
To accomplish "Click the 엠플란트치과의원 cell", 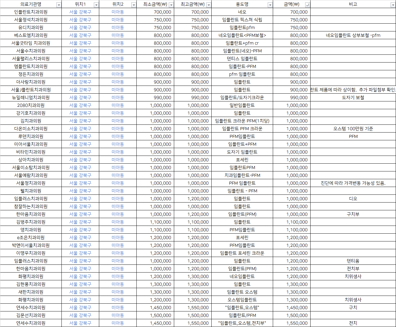I will [x=31, y=66].
